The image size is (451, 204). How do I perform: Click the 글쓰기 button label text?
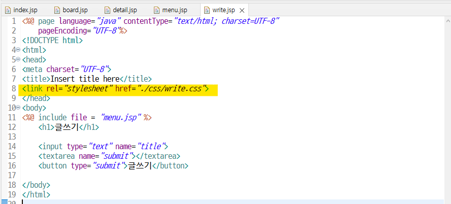(140, 166)
